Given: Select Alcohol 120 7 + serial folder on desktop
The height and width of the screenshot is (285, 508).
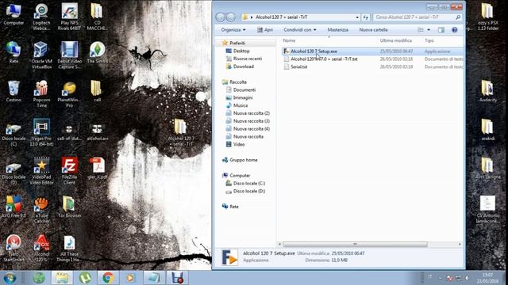Looking at the screenshot, I should click(181, 132).
